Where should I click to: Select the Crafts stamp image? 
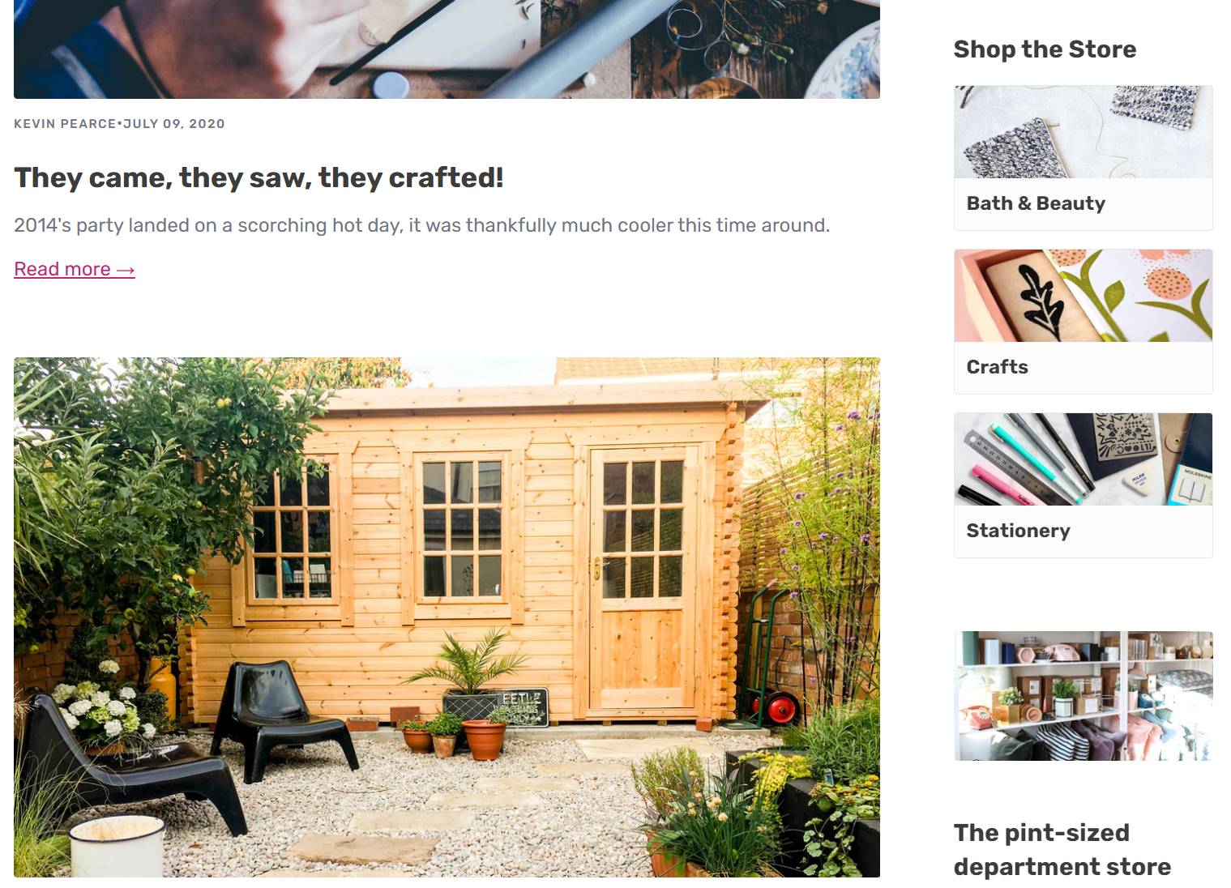pyautogui.click(x=1083, y=296)
